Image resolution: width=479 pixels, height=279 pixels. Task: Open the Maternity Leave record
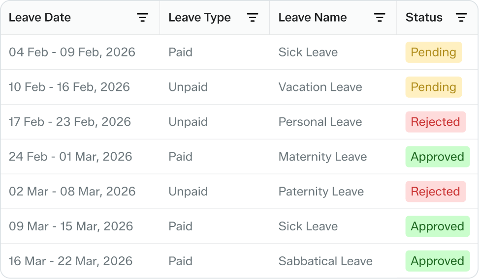click(x=322, y=157)
